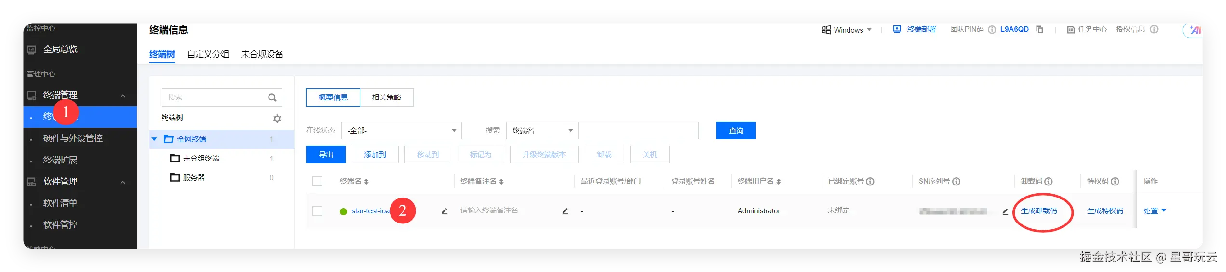This screenshot has width=1226, height=272.
Task: Show 特权码 info tooltip icon
Action: click(1115, 182)
